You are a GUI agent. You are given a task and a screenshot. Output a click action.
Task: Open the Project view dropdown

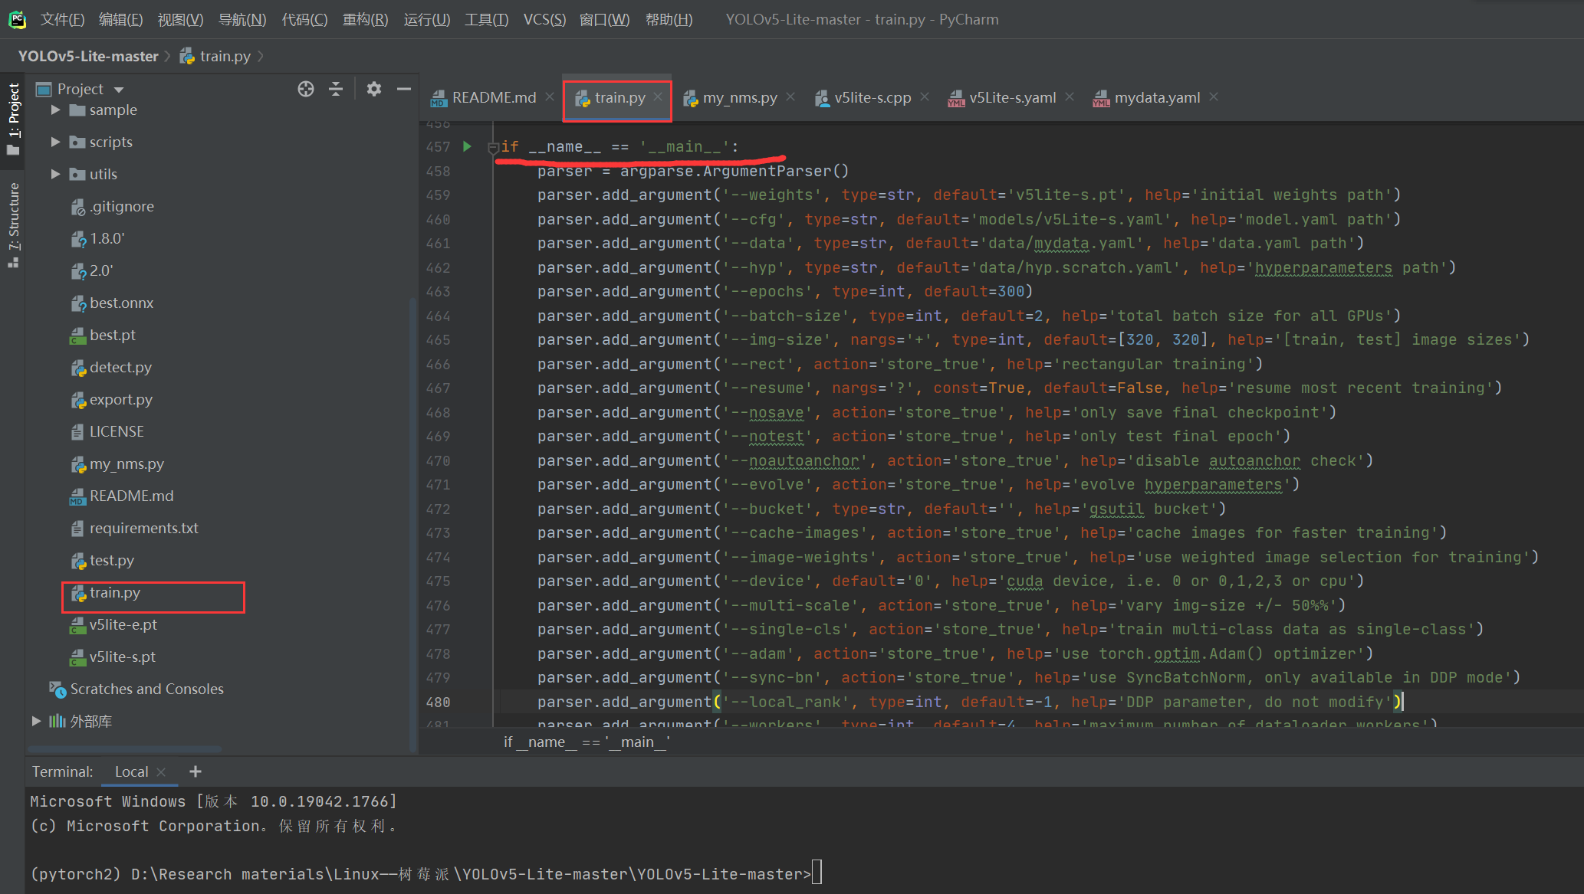(119, 90)
